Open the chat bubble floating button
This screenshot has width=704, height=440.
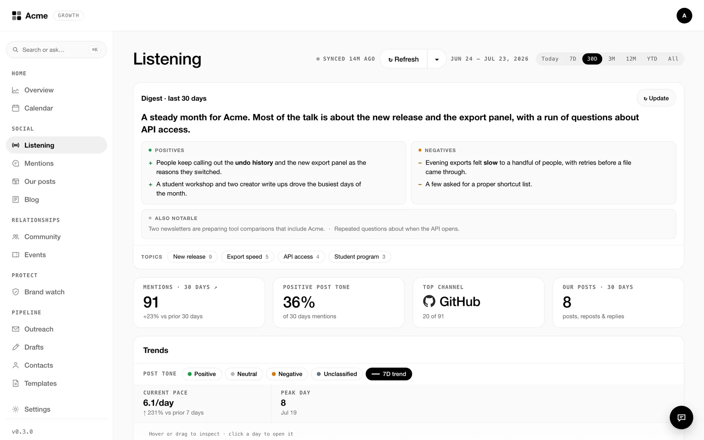pyautogui.click(x=681, y=417)
